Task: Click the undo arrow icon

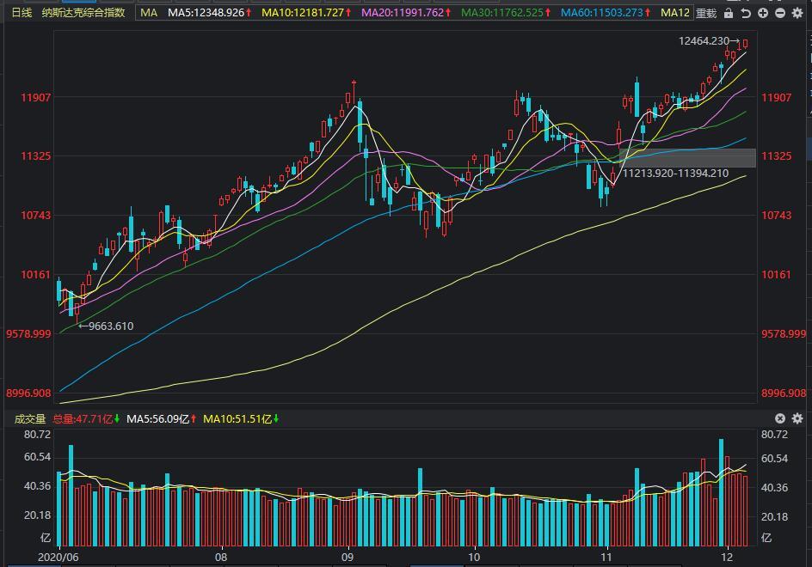Action: [745, 13]
